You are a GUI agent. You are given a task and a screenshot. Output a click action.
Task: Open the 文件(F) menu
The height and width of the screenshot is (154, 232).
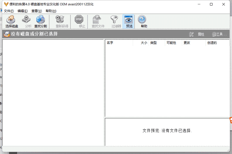click(x=9, y=11)
